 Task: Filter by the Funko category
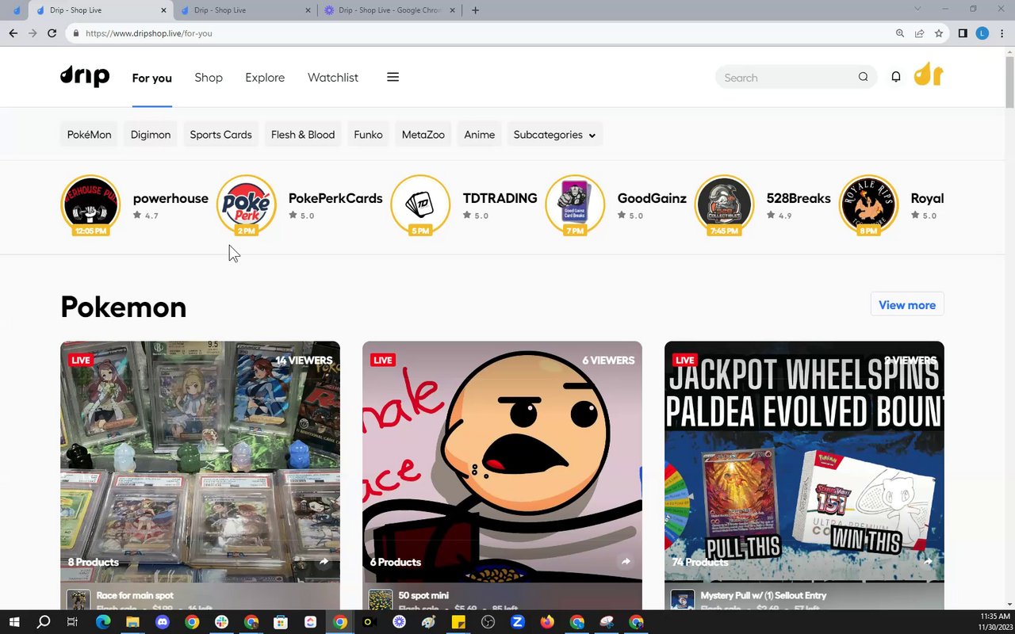(368, 135)
